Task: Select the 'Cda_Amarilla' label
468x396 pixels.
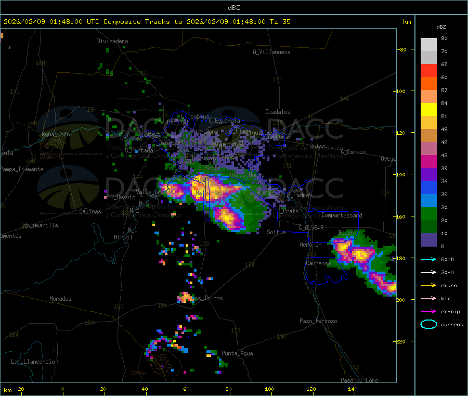Action: tap(39, 225)
